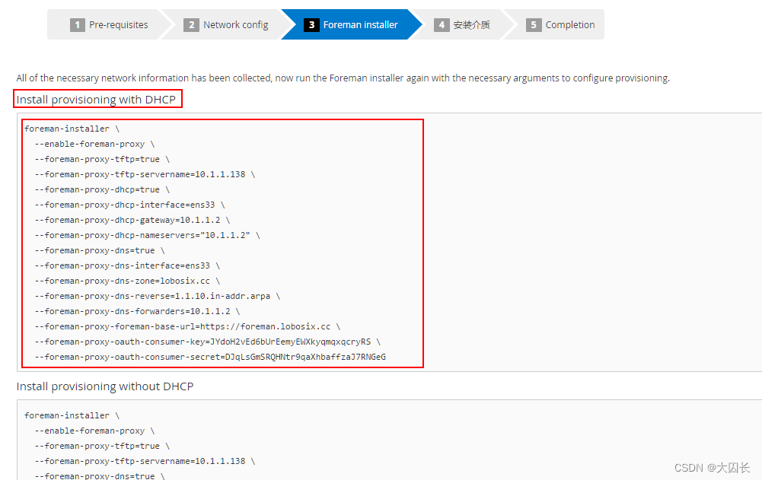This screenshot has width=762, height=480.
Task: Click the dhcp-interface=ens33 line
Action: point(129,205)
